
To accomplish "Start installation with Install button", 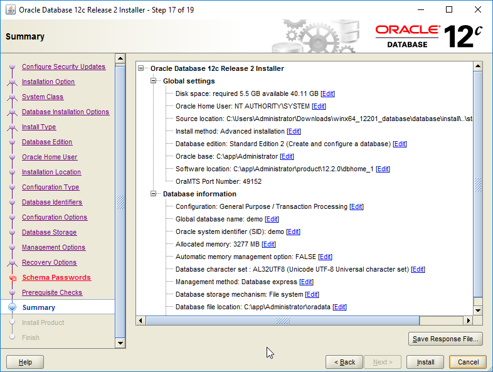I will pos(425,362).
